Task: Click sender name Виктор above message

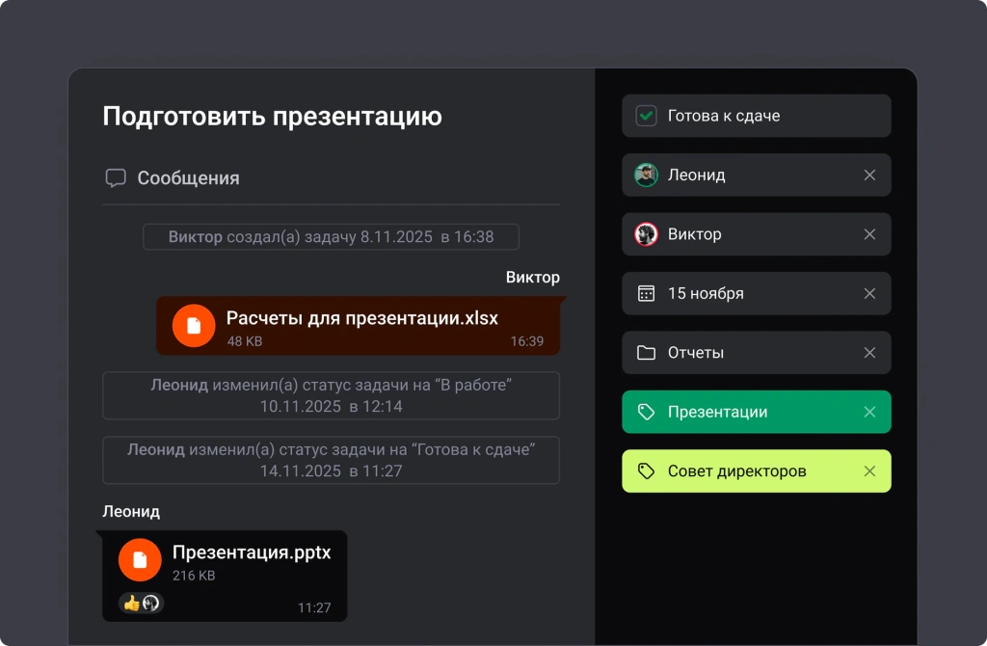Action: click(532, 277)
